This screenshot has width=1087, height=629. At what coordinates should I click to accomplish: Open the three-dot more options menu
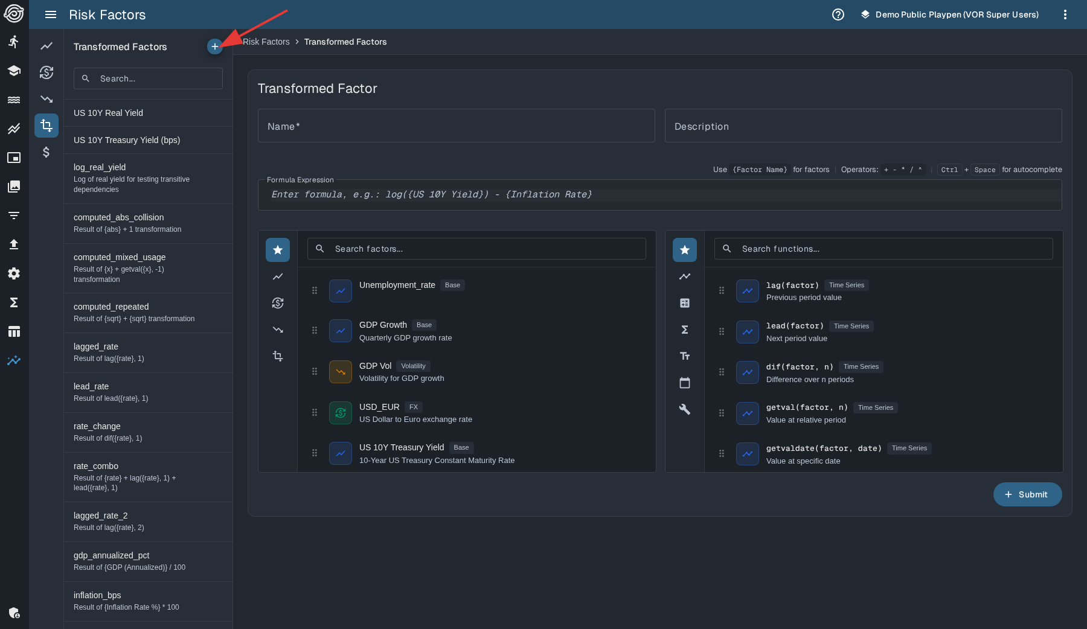(x=1065, y=14)
